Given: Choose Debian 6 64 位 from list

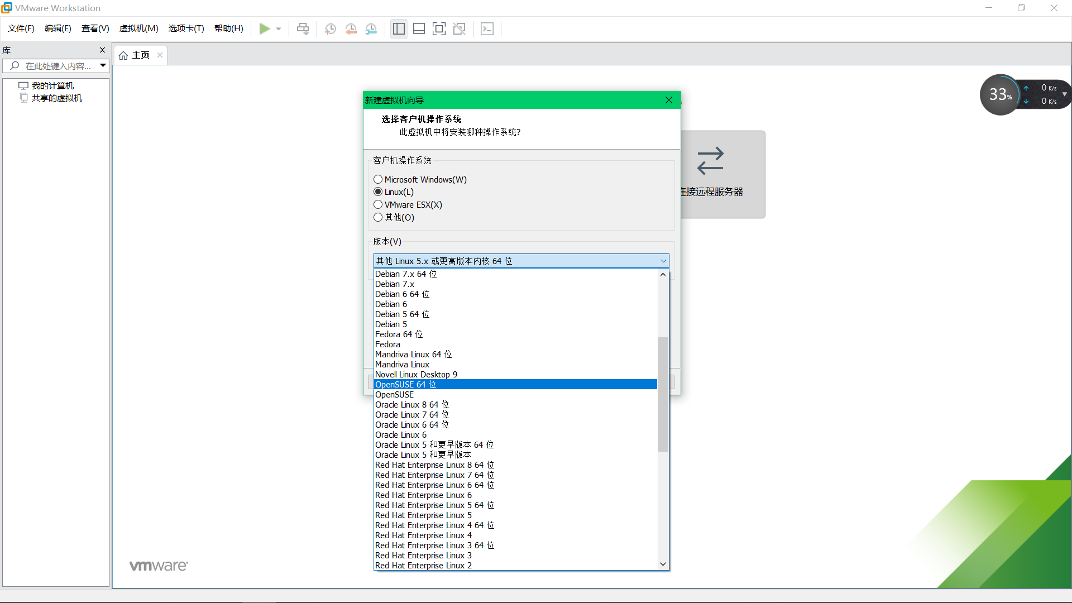Looking at the screenshot, I should click(x=516, y=294).
